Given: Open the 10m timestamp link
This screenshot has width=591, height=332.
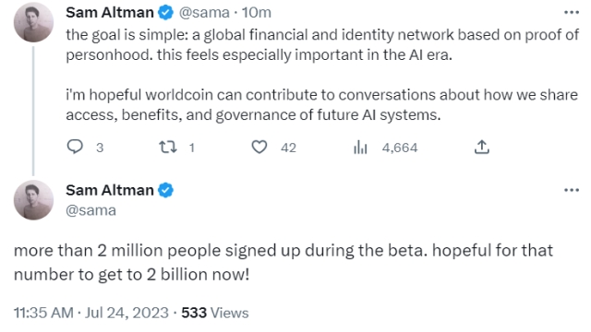Looking at the screenshot, I should tap(257, 13).
